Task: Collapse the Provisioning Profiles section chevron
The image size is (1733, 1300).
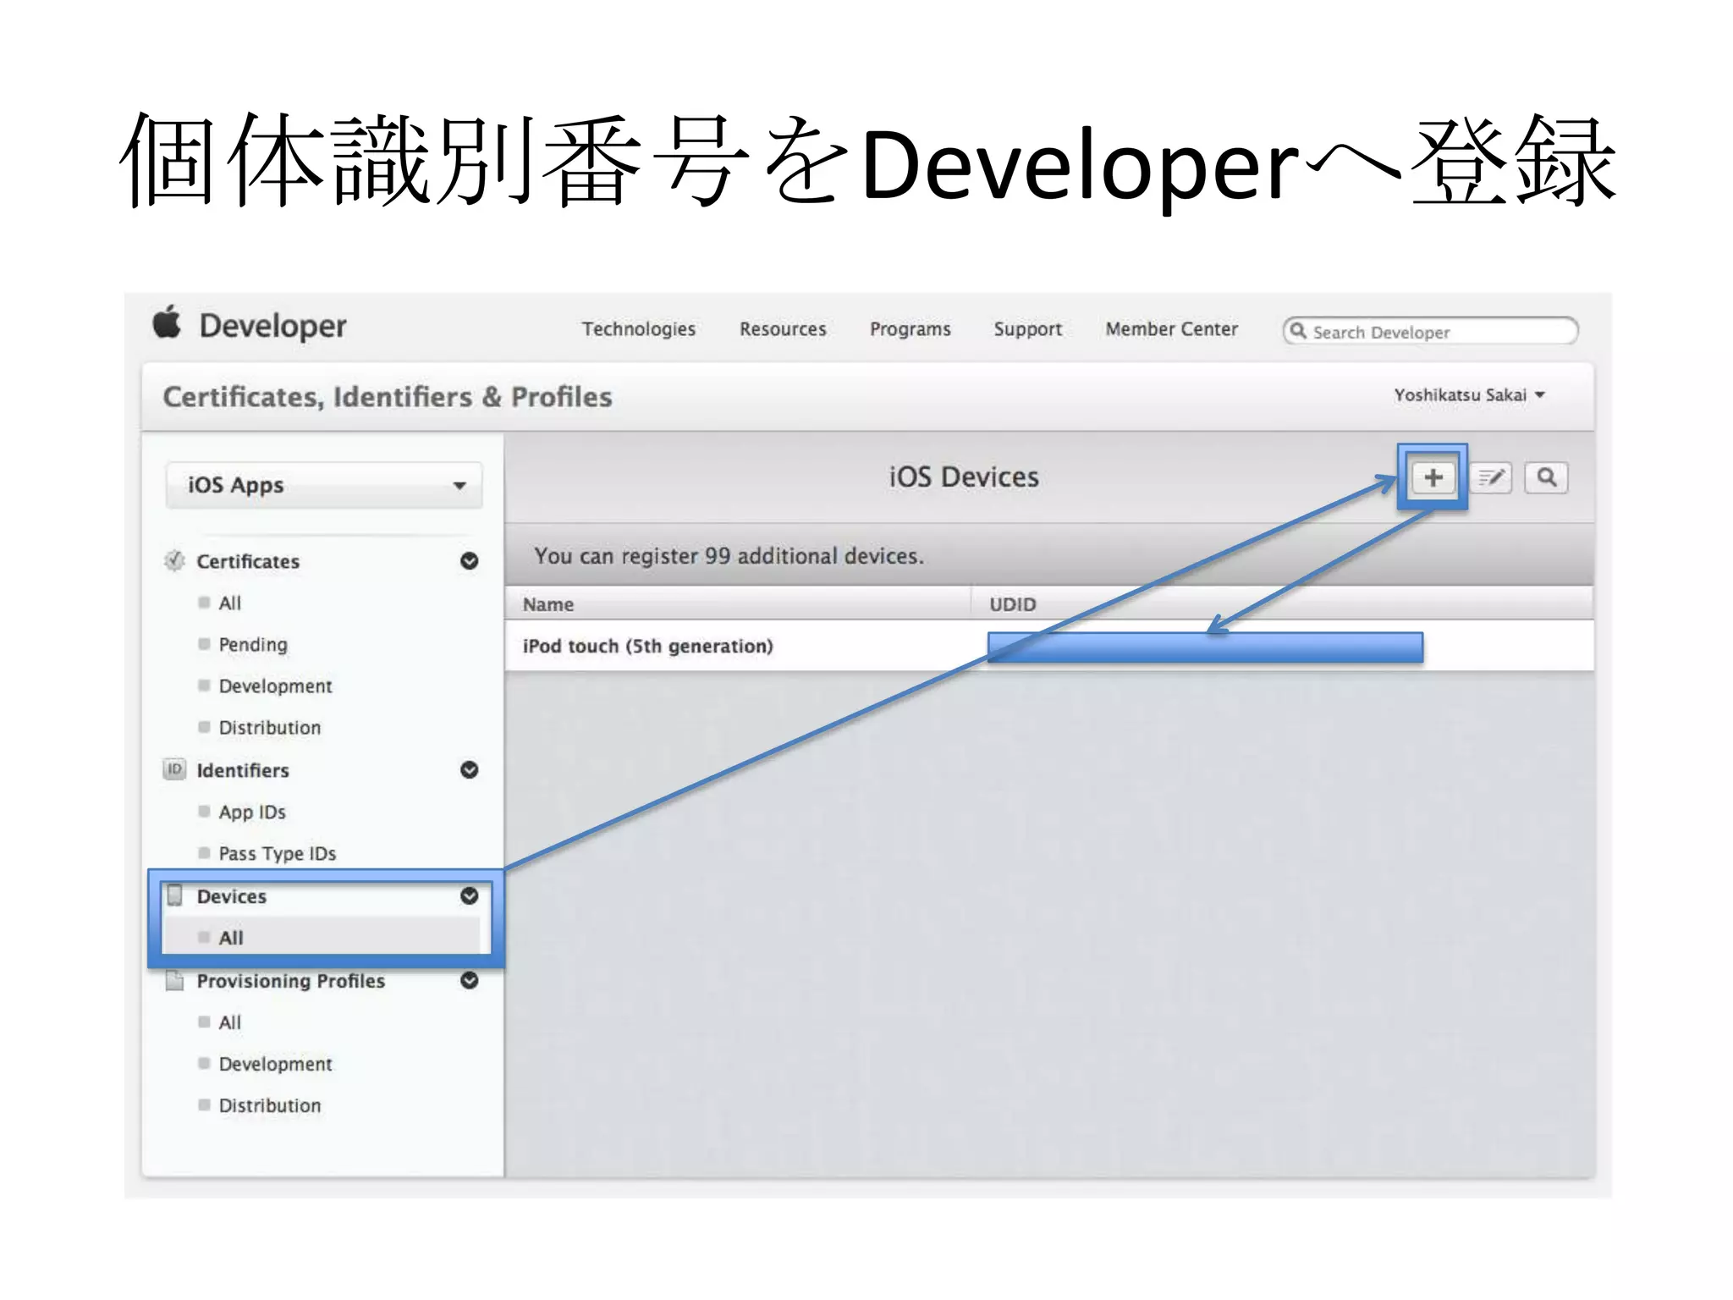Action: 470,980
